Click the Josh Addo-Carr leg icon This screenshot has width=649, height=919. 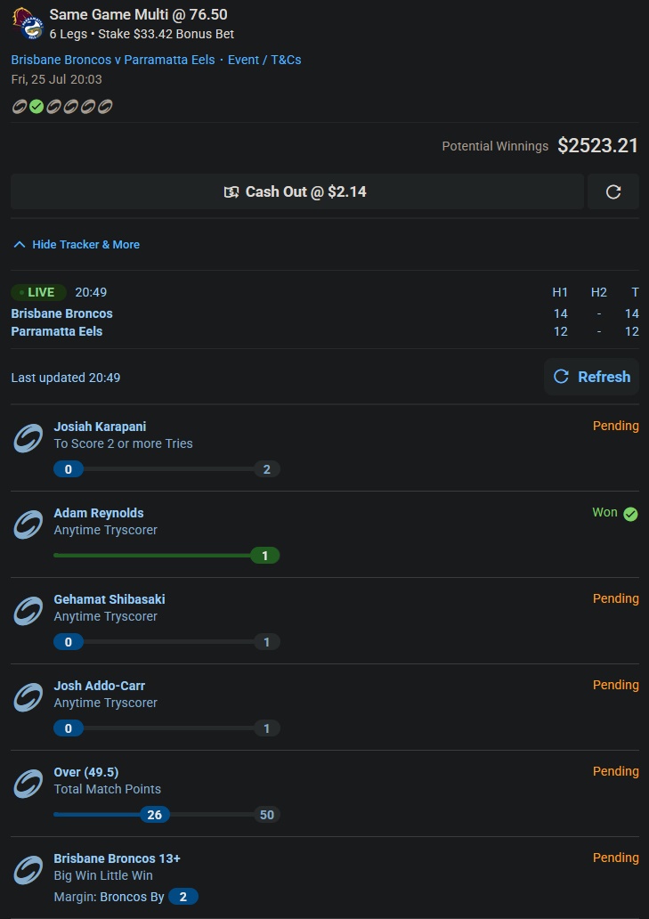(28, 697)
